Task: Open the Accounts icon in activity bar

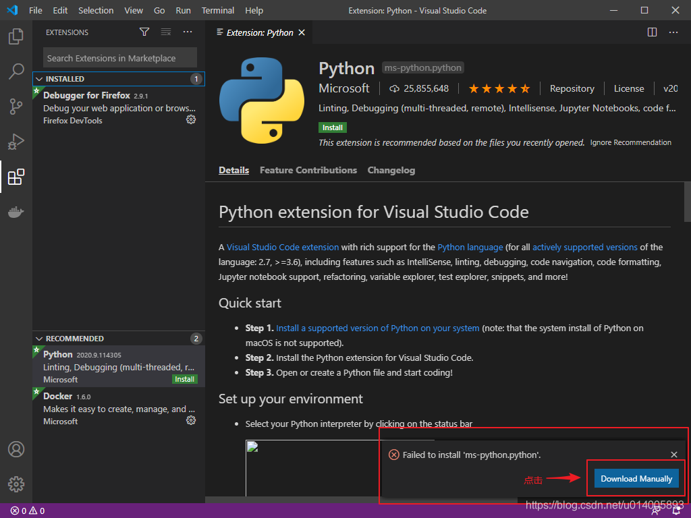Action: point(16,449)
